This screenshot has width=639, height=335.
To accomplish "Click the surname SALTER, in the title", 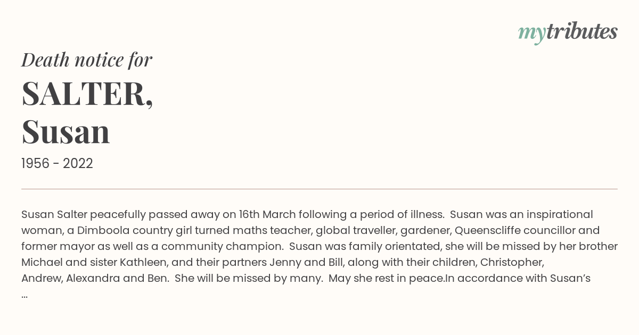I will [87, 94].
